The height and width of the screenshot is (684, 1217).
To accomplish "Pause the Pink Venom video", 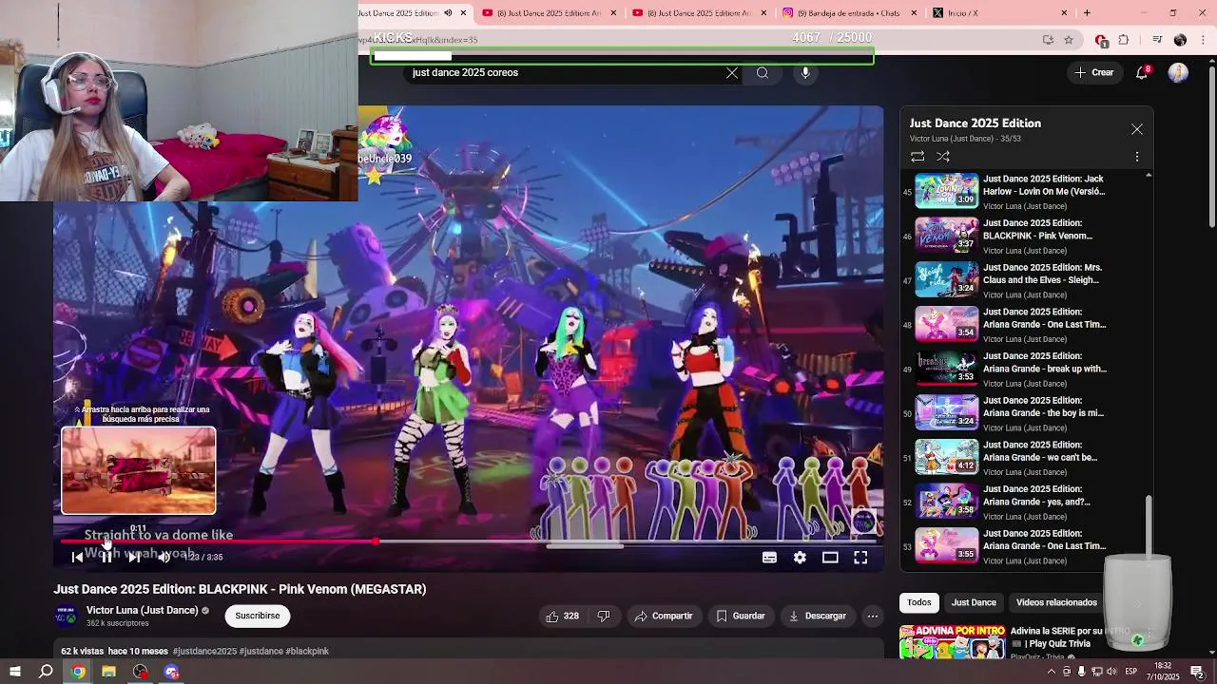I will pyautogui.click(x=106, y=558).
